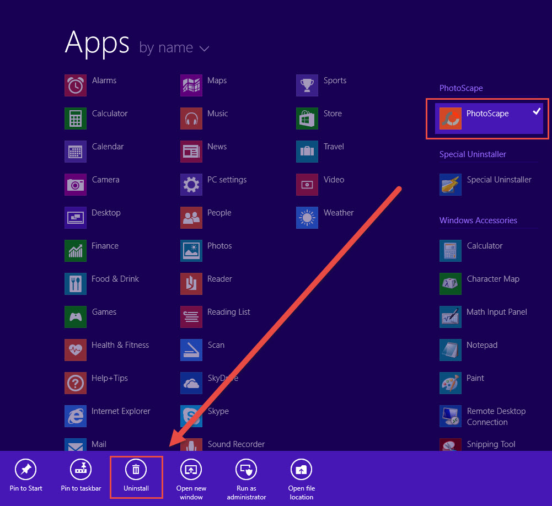The height and width of the screenshot is (506, 552).
Task: Open the Windows Accessories Calculator icon
Action: [x=451, y=251]
